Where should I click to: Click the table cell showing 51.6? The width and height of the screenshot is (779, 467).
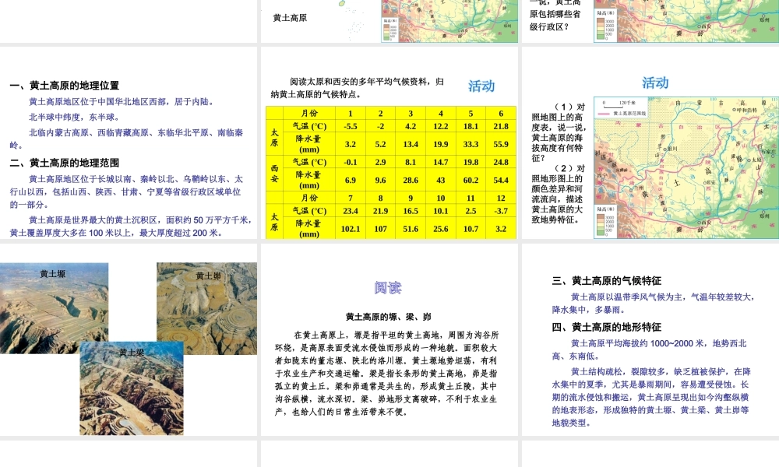click(411, 229)
